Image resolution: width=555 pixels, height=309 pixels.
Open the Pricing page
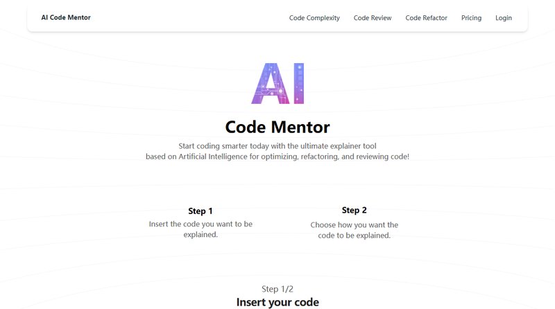(471, 18)
